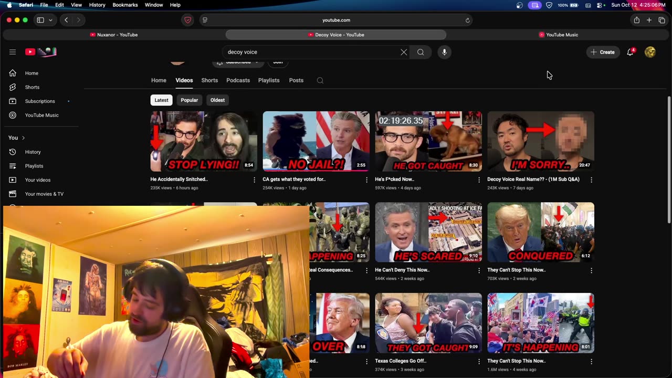Open the account avatar menu
Screen dimensions: 672x378
[x=650, y=52]
